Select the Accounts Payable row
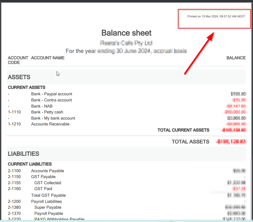This screenshot has height=222, width=253. 127,171
